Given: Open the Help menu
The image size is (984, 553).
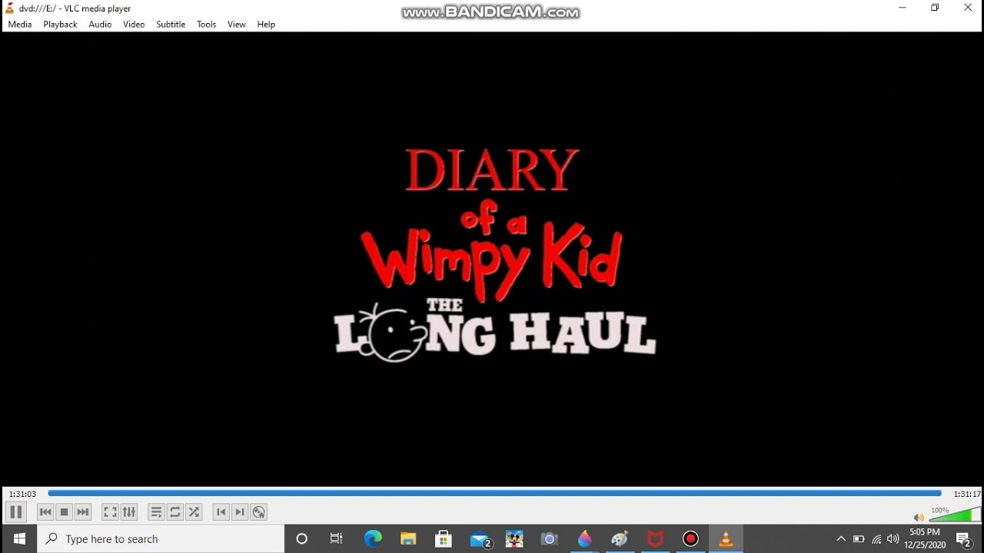Looking at the screenshot, I should [x=266, y=25].
